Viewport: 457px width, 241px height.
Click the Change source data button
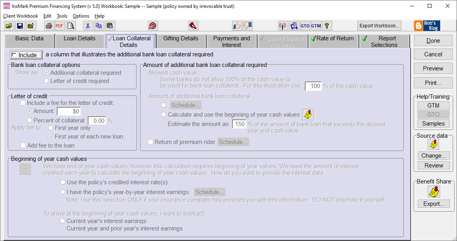point(433,155)
